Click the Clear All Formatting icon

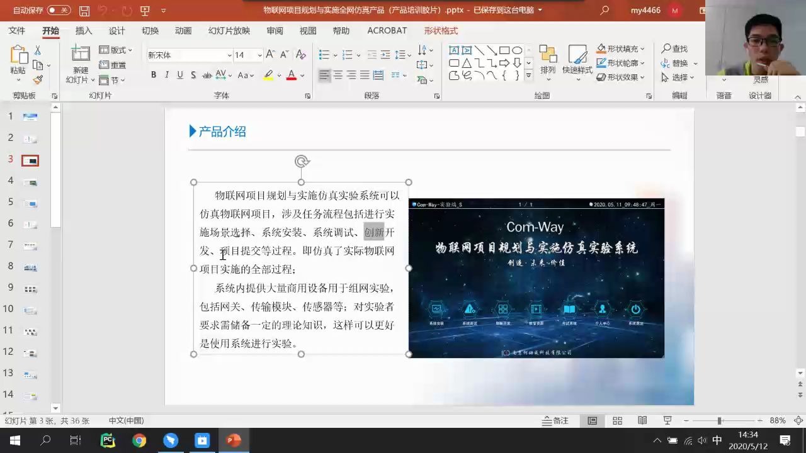tap(301, 55)
